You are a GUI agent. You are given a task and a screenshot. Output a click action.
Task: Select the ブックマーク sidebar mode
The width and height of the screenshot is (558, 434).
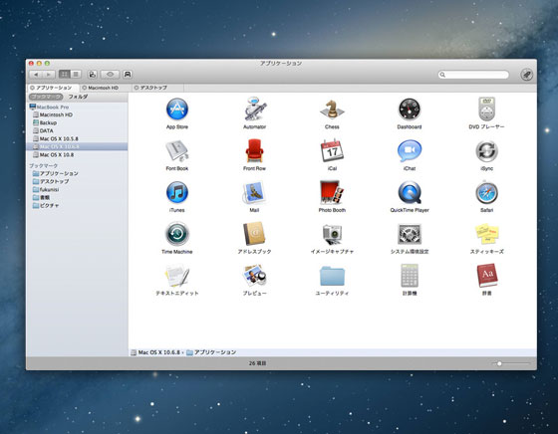coord(46,97)
